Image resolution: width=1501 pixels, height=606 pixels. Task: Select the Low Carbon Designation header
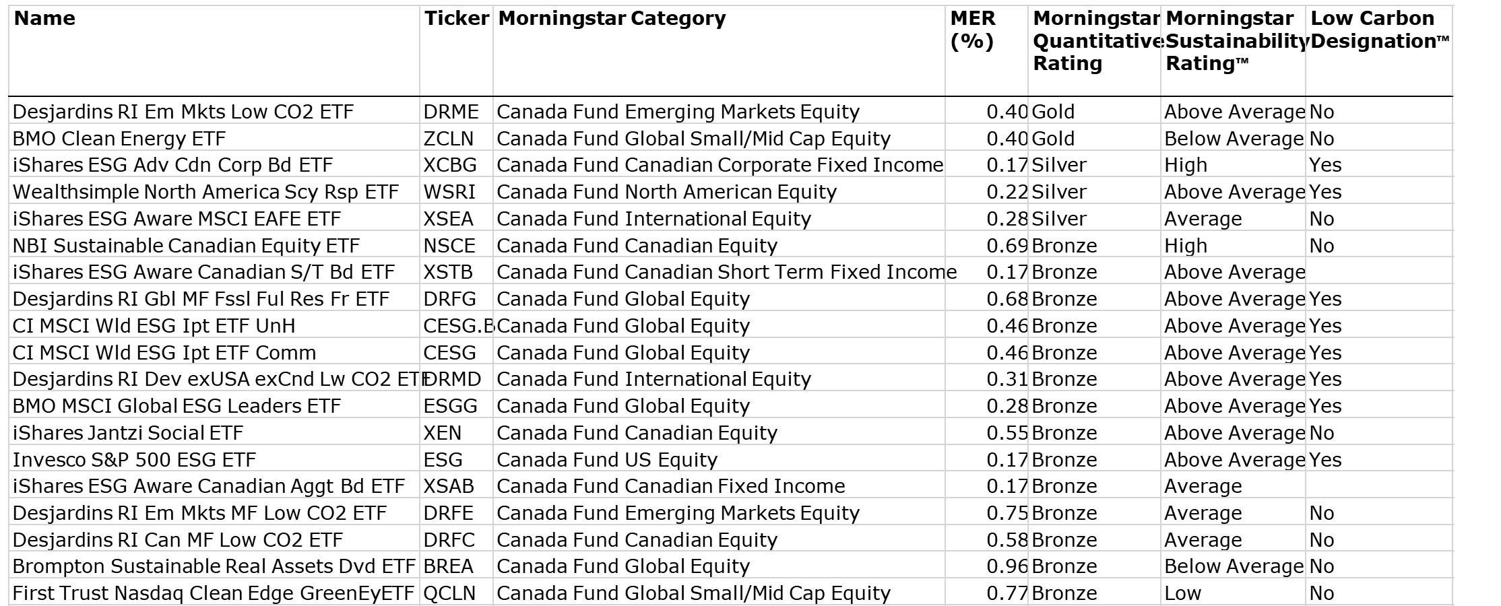[x=1378, y=30]
